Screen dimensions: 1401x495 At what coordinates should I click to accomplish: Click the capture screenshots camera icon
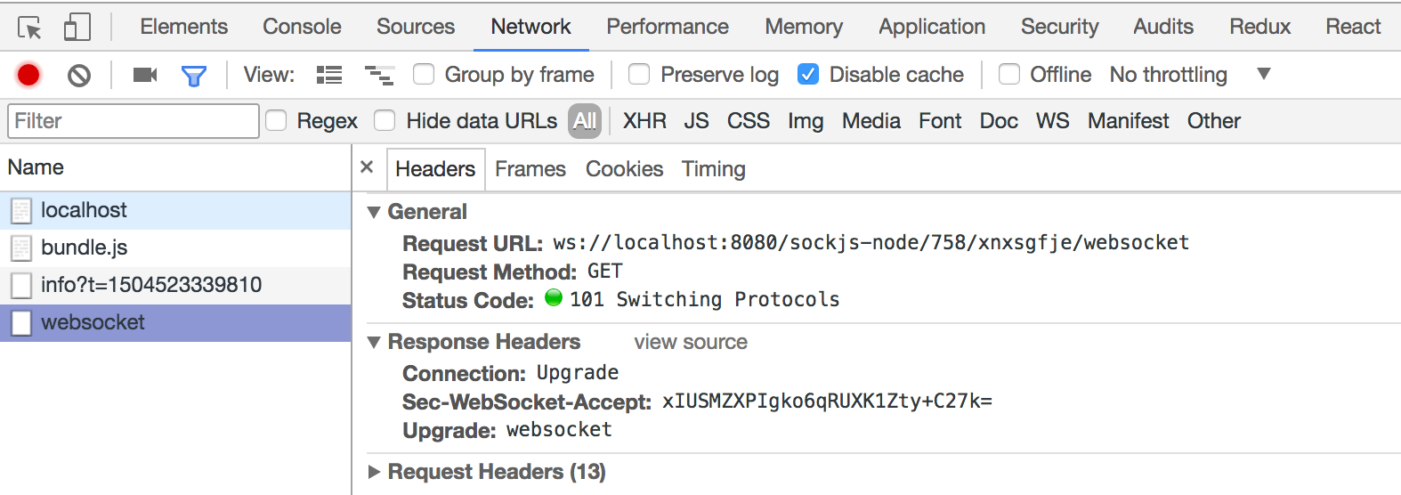144,75
